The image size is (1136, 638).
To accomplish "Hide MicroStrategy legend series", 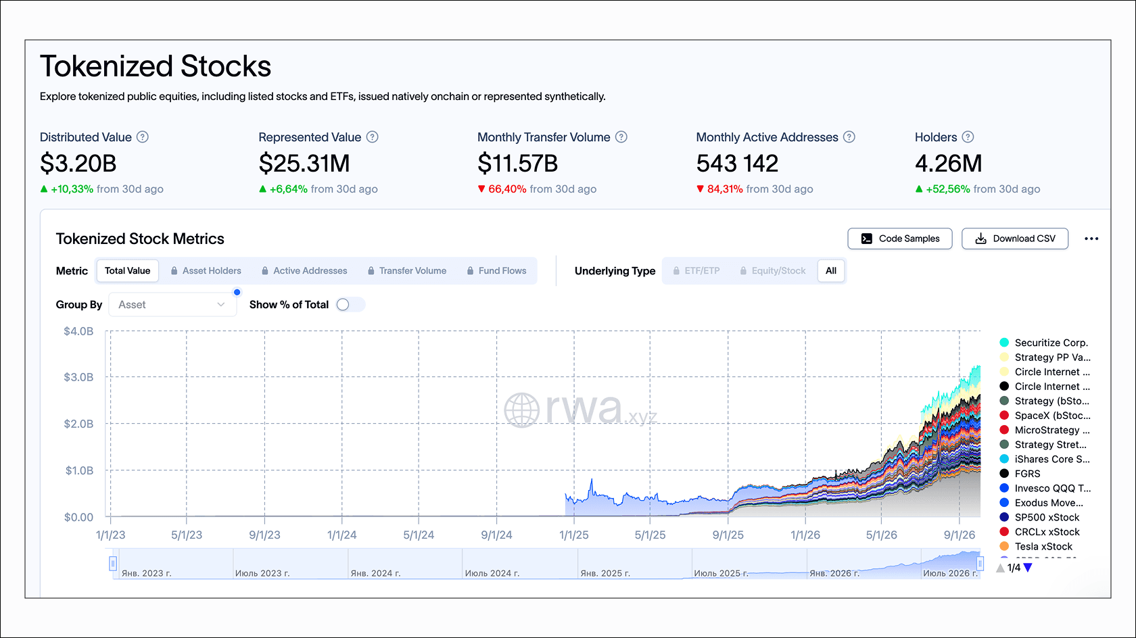I will (1045, 430).
